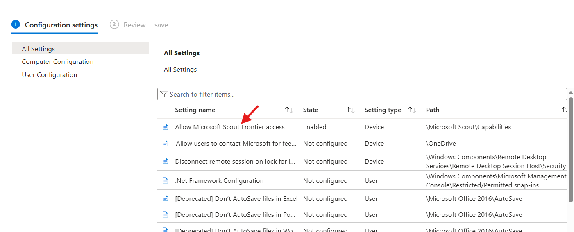574x232 pixels.
Task: Open User Configuration in the left tree
Action: 50,75
